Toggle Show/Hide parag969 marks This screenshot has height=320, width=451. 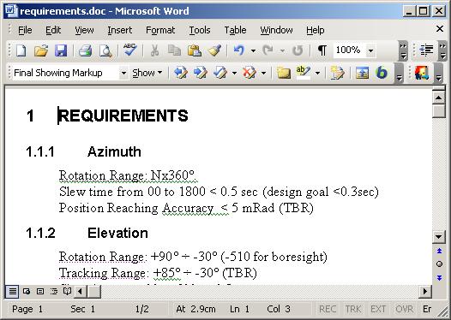point(322,50)
